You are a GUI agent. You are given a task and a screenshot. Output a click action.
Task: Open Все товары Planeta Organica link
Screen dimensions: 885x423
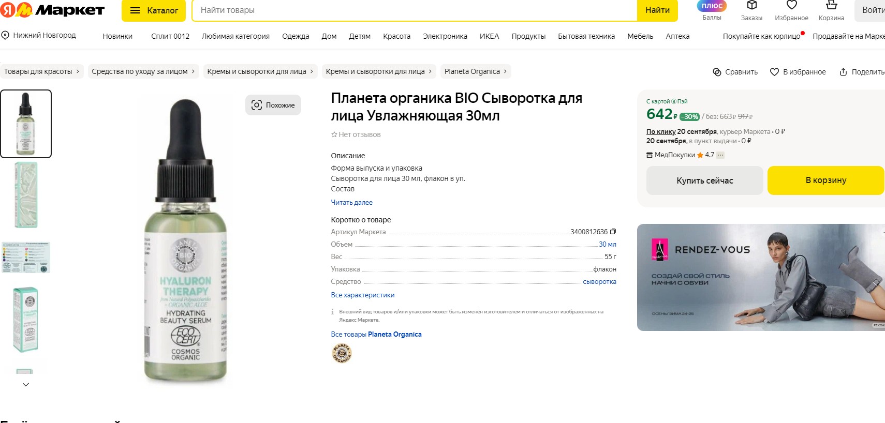click(376, 334)
